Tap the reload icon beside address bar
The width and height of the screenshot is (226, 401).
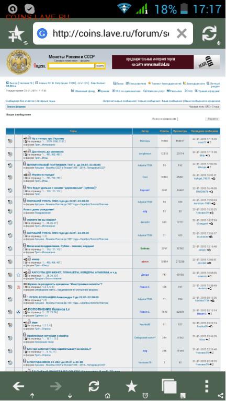click(209, 33)
